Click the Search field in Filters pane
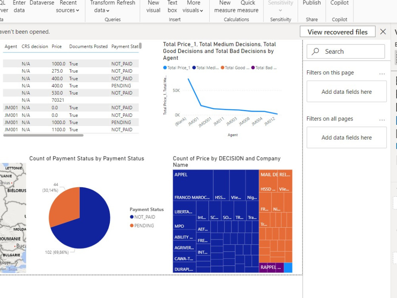397x298 pixels. click(346, 51)
